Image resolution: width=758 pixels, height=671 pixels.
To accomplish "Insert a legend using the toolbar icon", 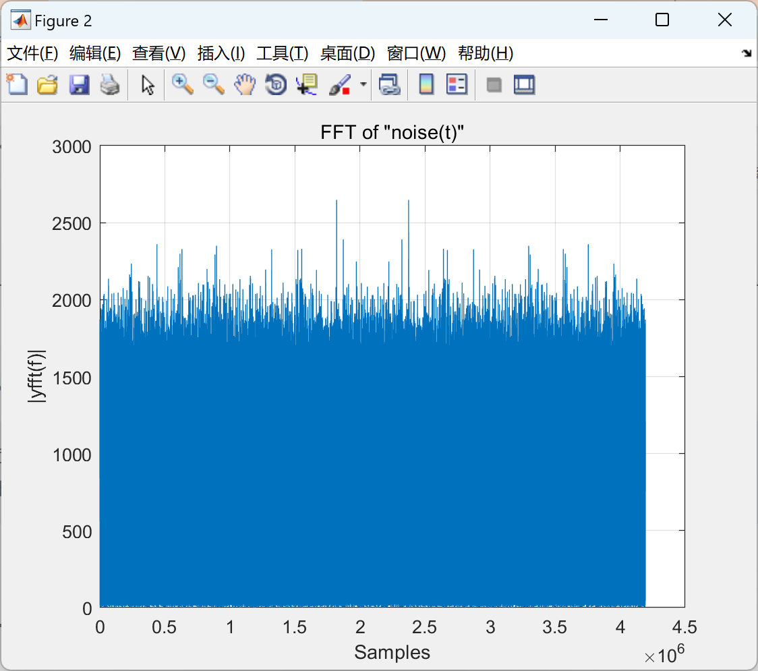I will [457, 84].
